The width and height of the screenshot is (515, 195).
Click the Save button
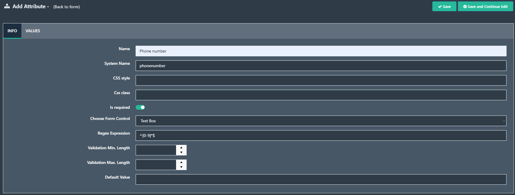click(x=444, y=6)
